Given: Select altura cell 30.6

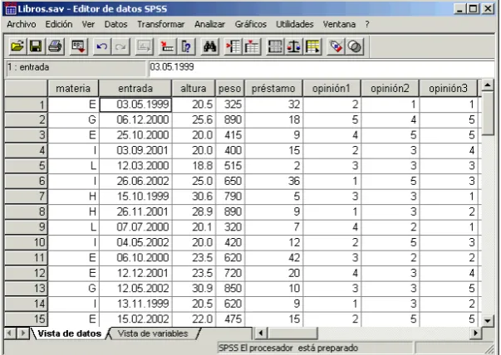Looking at the screenshot, I should pos(194,196).
